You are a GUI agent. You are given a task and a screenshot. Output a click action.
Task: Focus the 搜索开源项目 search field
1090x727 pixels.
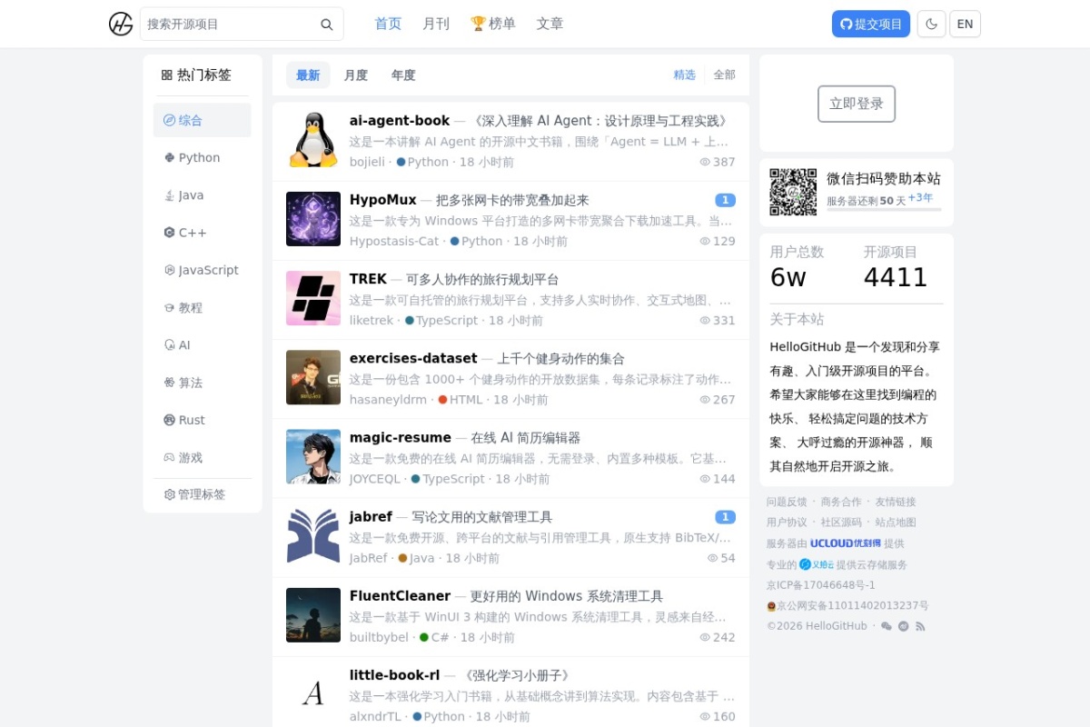(242, 24)
